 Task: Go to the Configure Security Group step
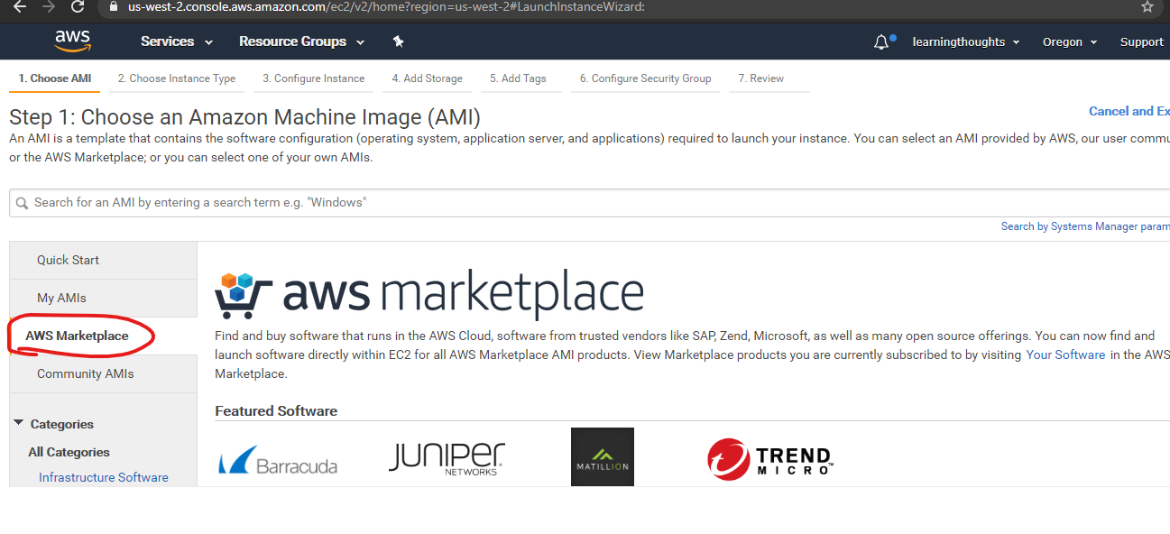click(x=646, y=78)
